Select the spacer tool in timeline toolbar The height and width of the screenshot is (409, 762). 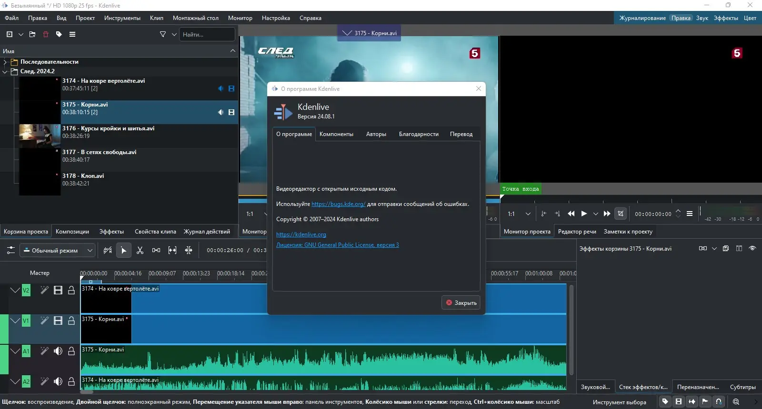point(156,250)
